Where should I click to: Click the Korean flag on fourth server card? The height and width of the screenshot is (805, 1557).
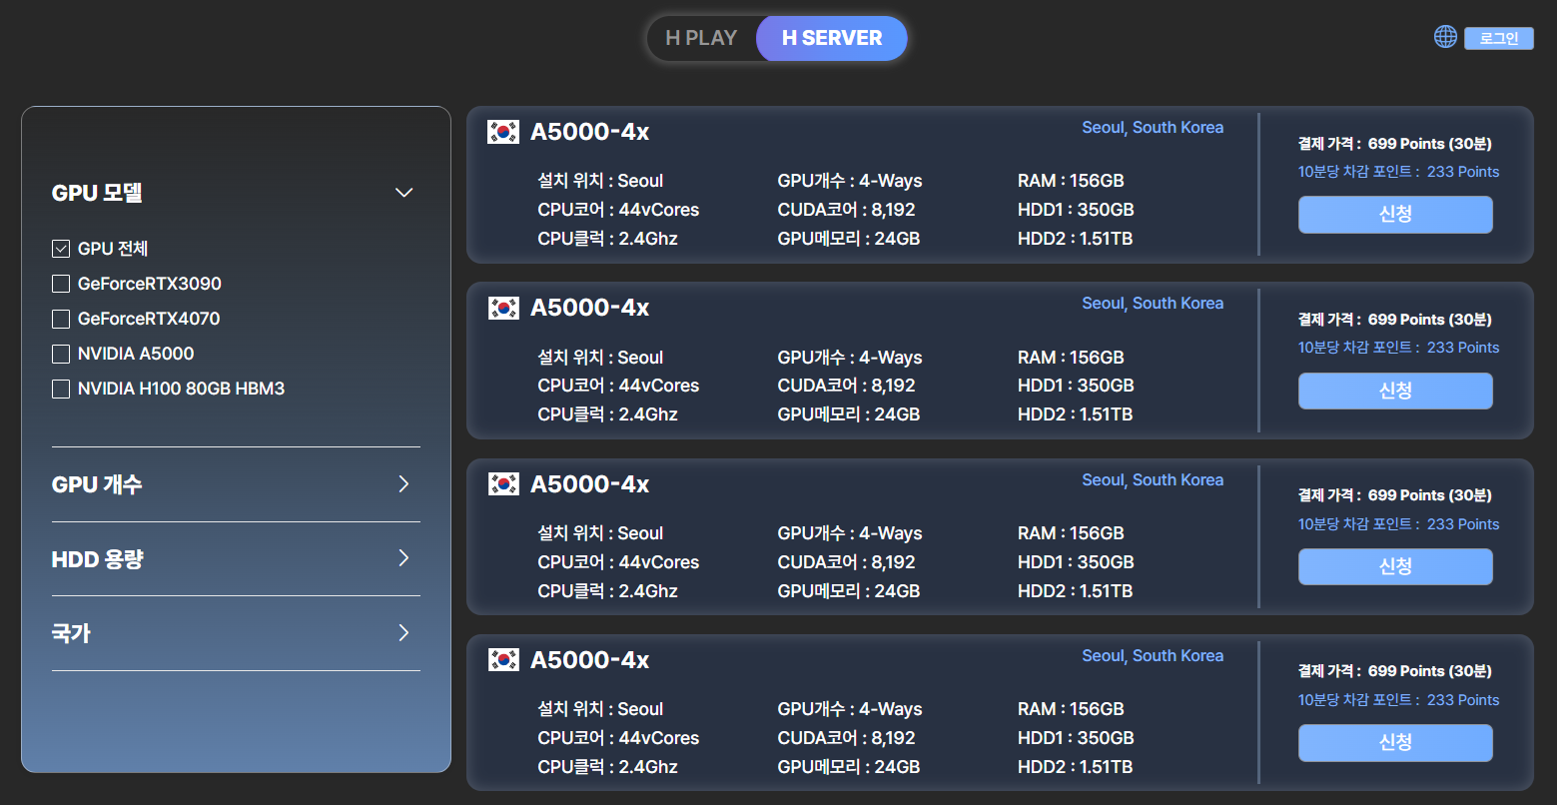coord(503,660)
